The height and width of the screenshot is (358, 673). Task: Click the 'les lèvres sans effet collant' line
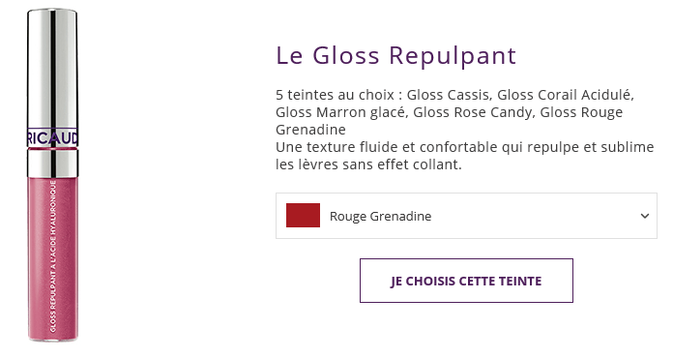tap(368, 164)
